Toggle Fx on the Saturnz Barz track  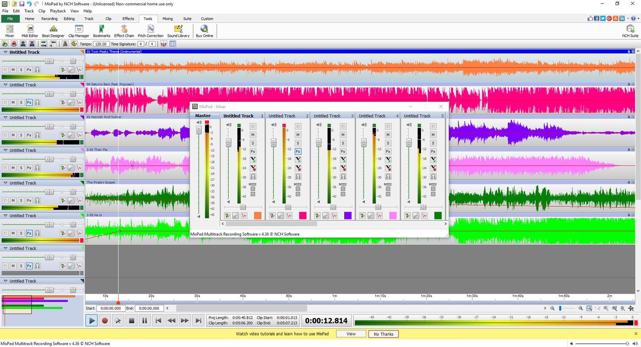(29, 102)
